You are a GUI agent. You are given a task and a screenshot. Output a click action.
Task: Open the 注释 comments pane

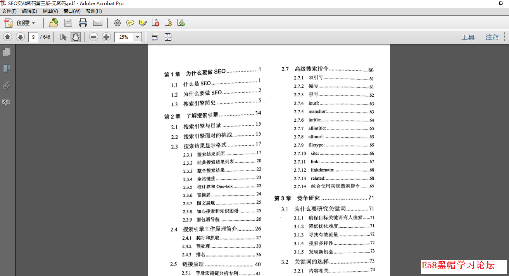(492, 37)
